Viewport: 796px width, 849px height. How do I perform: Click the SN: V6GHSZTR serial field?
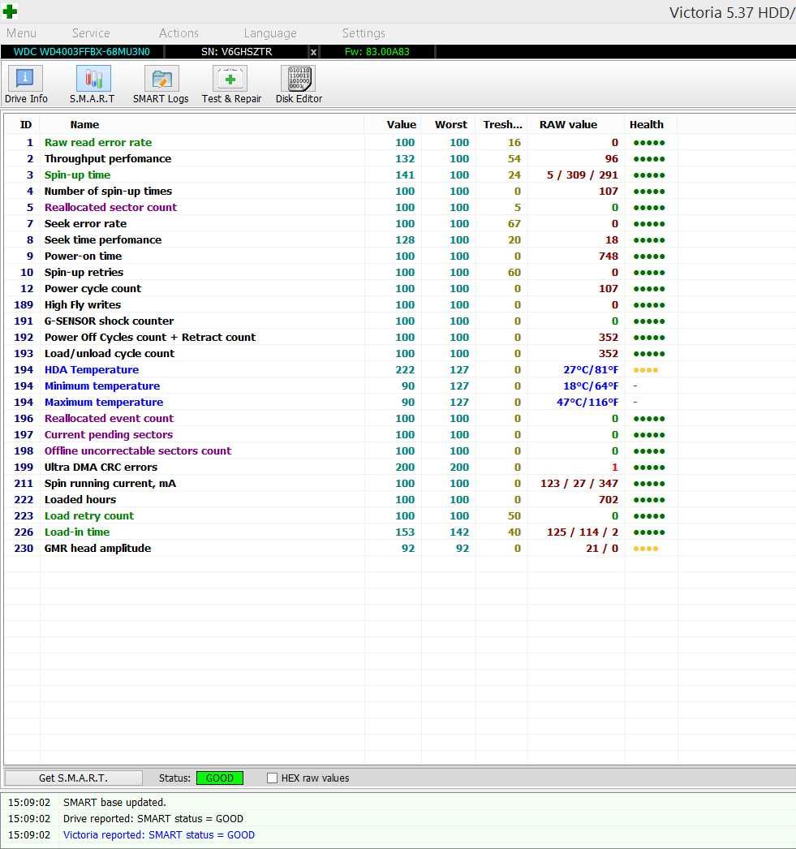[236, 52]
